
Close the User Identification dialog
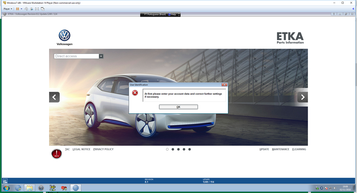[224, 85]
